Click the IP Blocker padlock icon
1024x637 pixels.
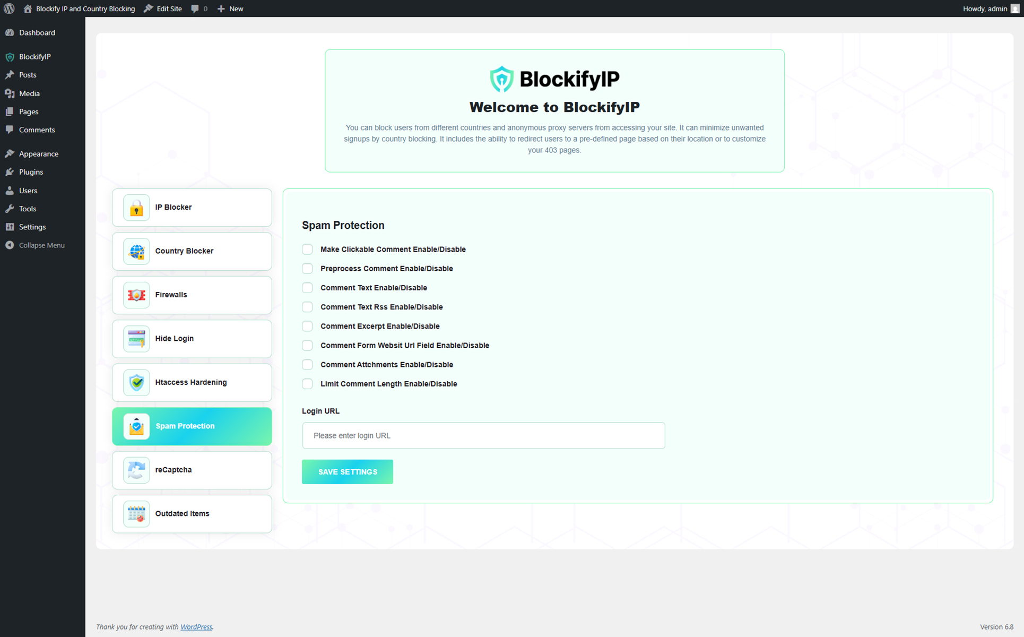136,208
